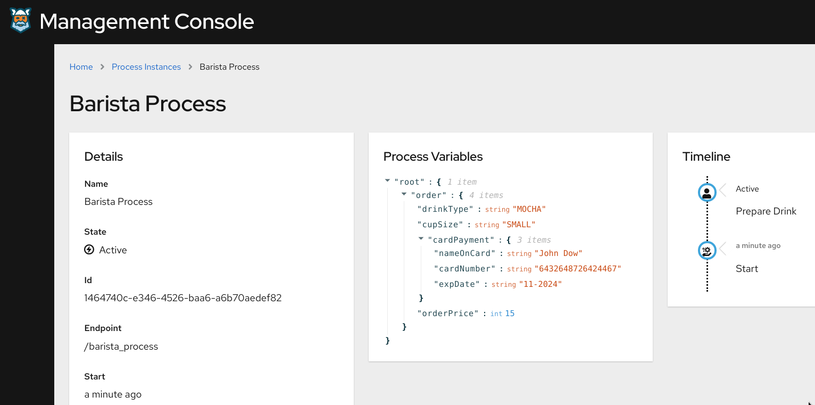Viewport: 815px width, 405px height.
Task: Click the "drinkType" variable key
Action: point(447,209)
